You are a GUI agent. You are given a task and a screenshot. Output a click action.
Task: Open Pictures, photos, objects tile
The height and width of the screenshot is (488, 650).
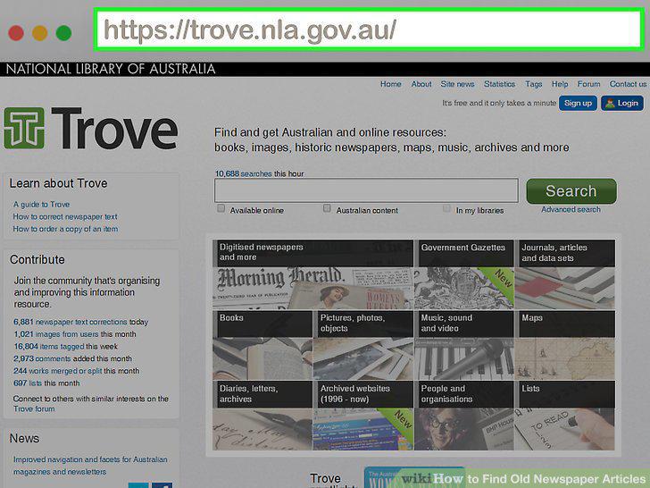click(363, 345)
